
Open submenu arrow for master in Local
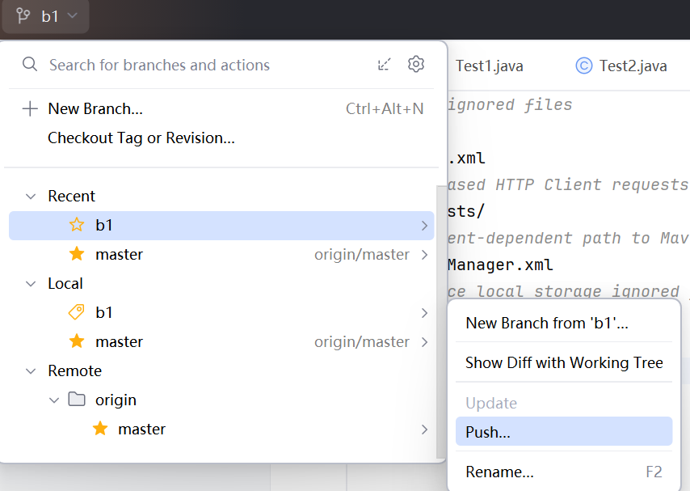pyautogui.click(x=424, y=342)
